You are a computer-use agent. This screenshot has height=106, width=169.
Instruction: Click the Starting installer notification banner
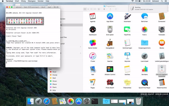tap(148, 9)
